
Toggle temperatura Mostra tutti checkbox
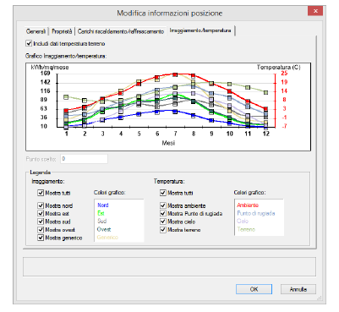[x=163, y=193]
